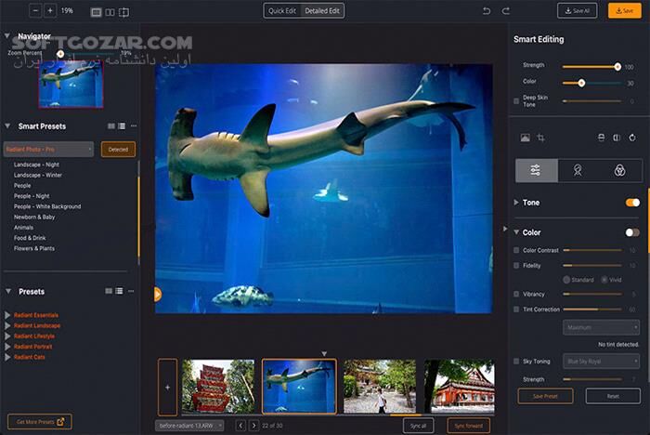Expand the Tone section
The image size is (650, 435).
[x=516, y=203]
